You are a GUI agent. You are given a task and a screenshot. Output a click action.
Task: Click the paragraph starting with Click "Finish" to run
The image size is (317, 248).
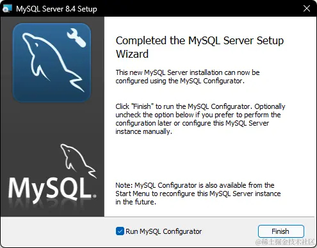[200, 119]
